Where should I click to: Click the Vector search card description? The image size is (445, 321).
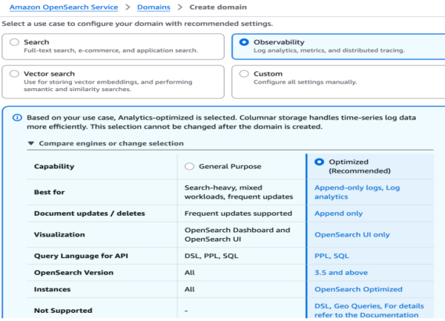(x=108, y=85)
